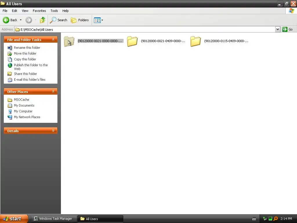Screen dimensions: 297x223
Task: Open the Edit menu
Action: point(15,11)
